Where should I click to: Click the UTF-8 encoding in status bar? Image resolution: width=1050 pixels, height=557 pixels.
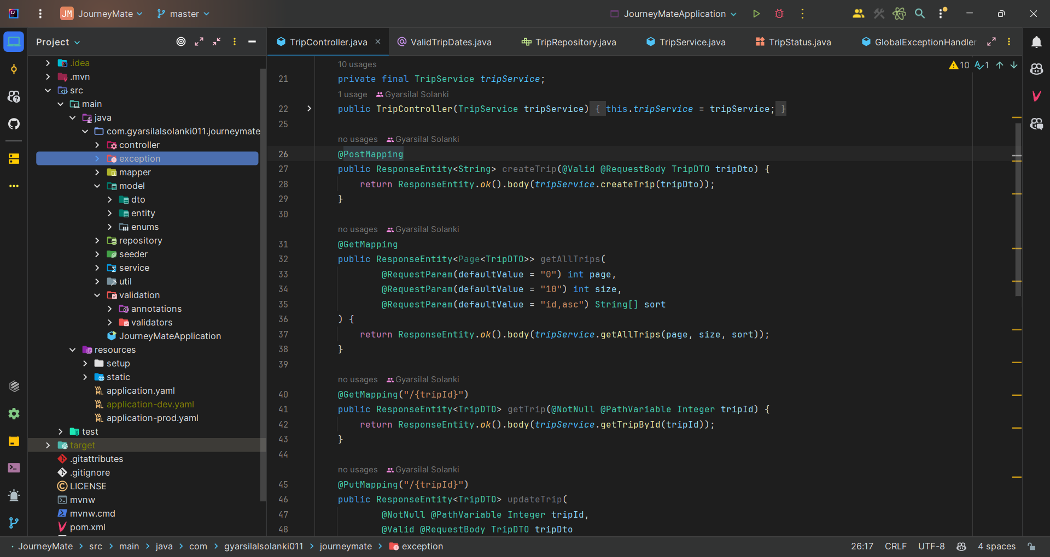[931, 546]
